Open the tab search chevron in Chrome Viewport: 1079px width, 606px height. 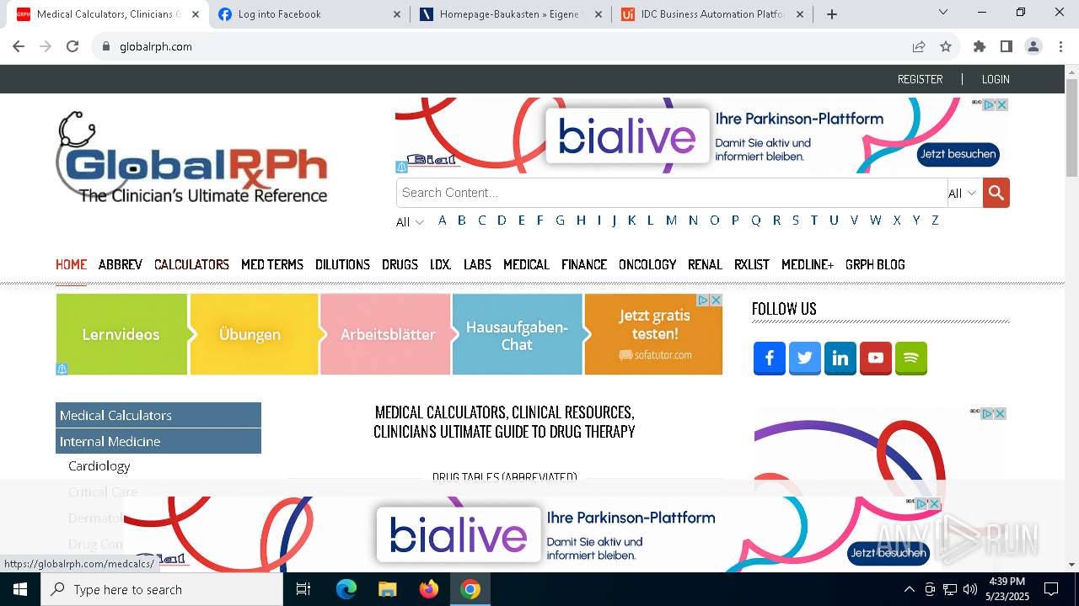pyautogui.click(x=943, y=13)
